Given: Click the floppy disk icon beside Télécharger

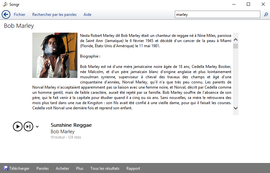Looking at the screenshot, I should pos(6,168).
